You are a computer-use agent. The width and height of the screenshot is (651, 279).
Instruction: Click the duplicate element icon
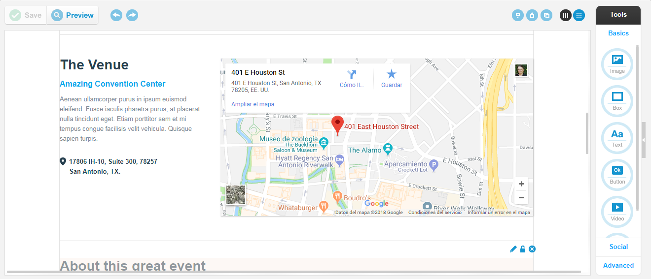point(546,15)
